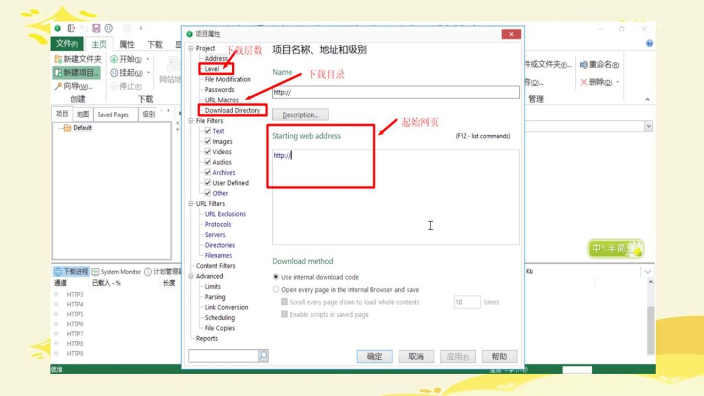Uncheck the Images file filter
The height and width of the screenshot is (396, 704).
(207, 141)
